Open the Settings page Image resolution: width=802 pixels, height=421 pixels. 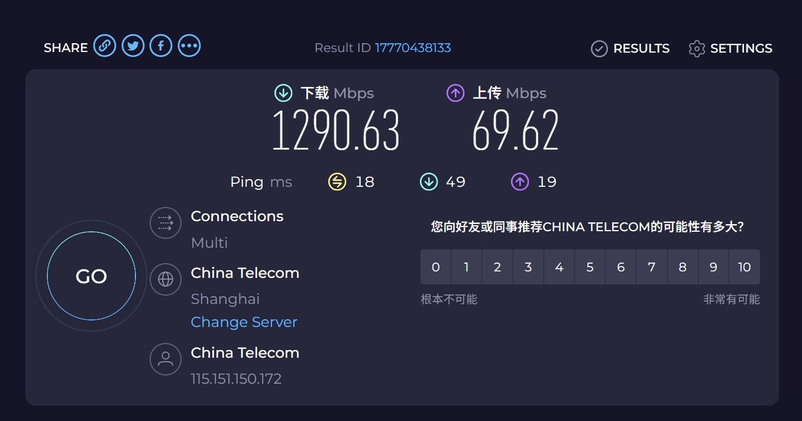point(730,48)
